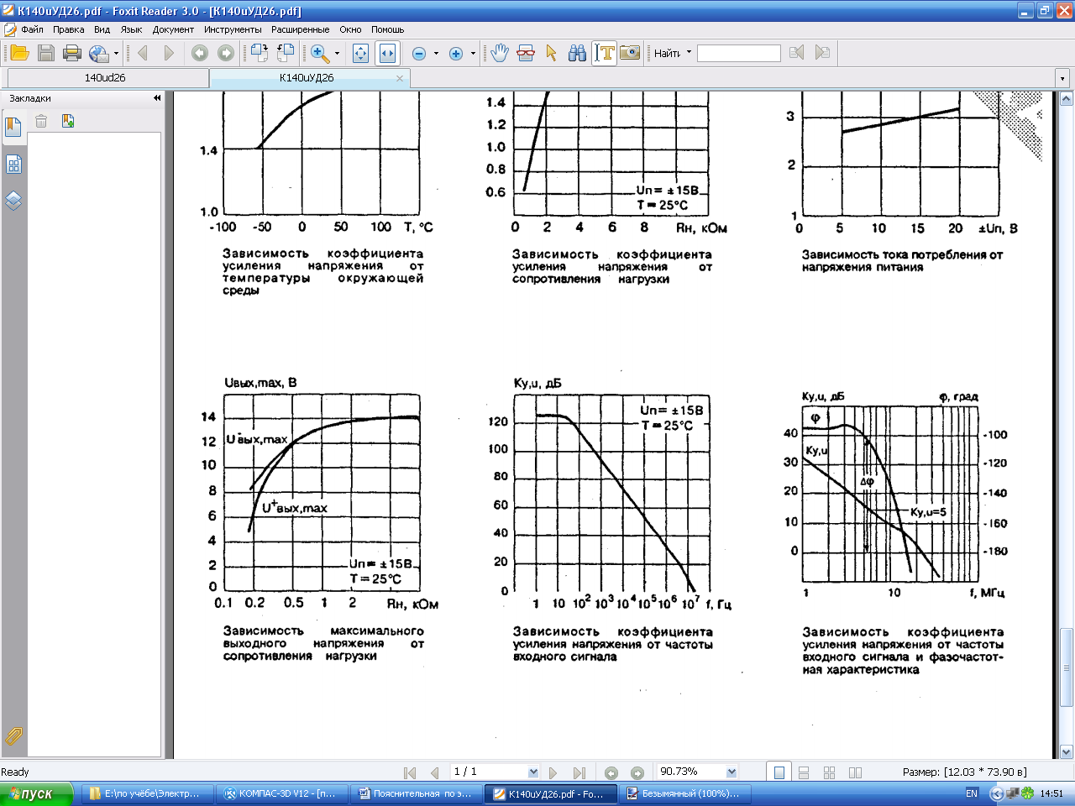Open search with binoculars icon
The image size is (1075, 806).
click(578, 53)
